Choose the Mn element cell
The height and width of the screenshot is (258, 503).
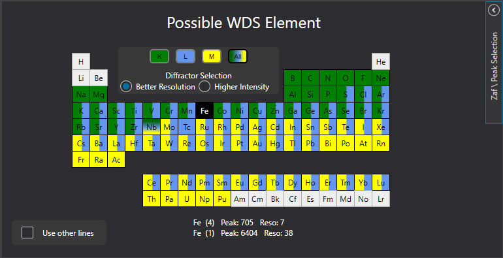tap(187, 110)
